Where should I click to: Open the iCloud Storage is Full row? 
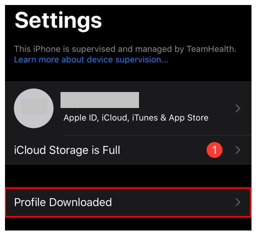click(x=128, y=150)
